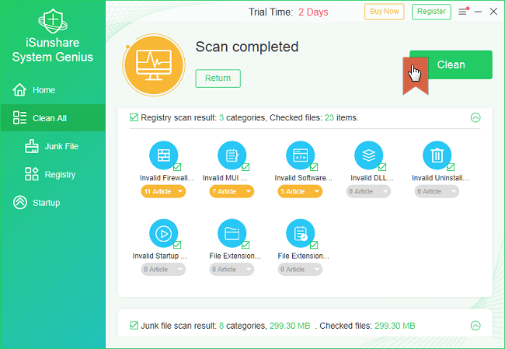This screenshot has height=349, width=505.
Task: Open the folder File Extension 0 Article dropdown
Action: tap(232, 270)
